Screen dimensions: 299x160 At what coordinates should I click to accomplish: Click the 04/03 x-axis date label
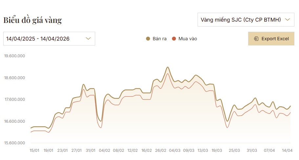[x=175, y=151]
